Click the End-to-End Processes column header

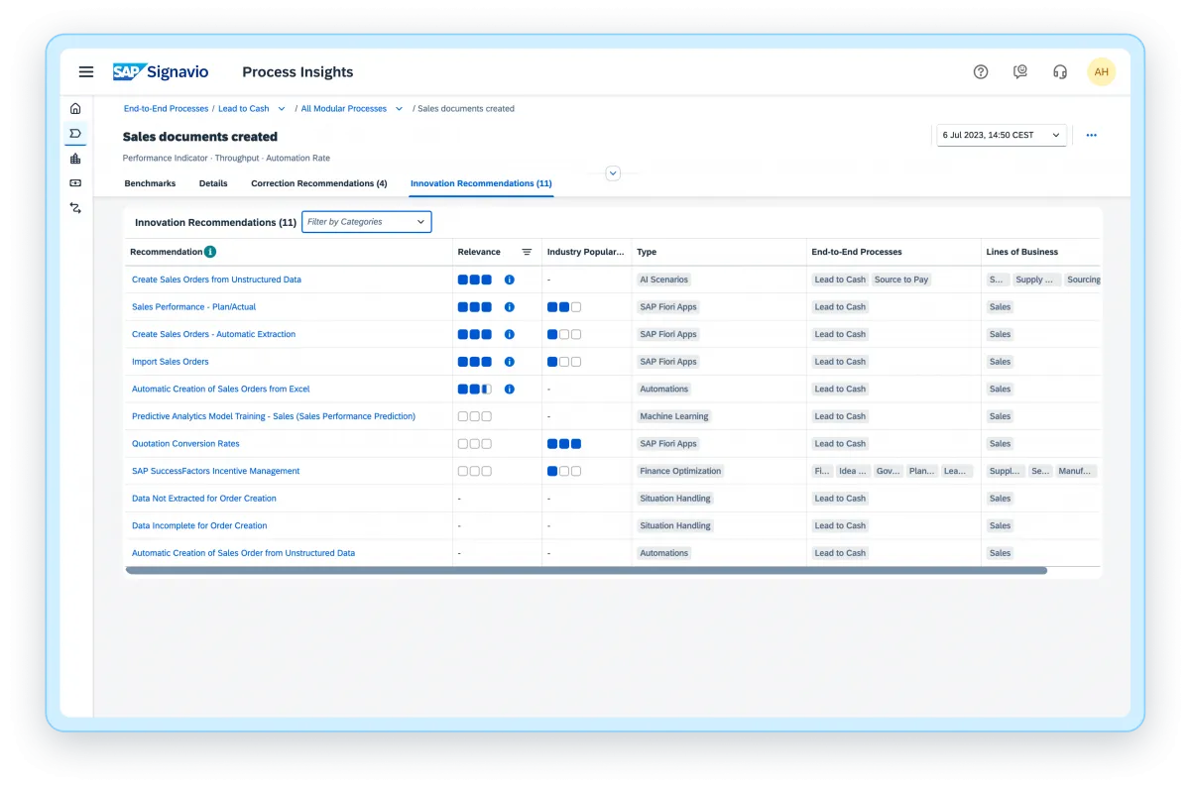point(857,252)
